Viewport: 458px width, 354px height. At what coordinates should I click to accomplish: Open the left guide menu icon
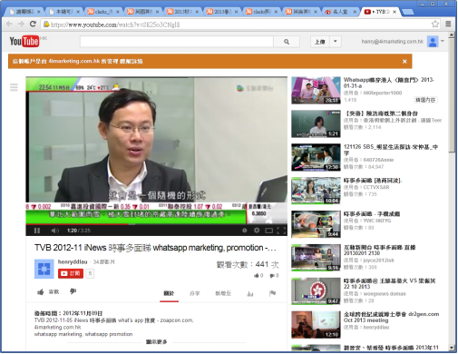pyautogui.click(x=14, y=87)
